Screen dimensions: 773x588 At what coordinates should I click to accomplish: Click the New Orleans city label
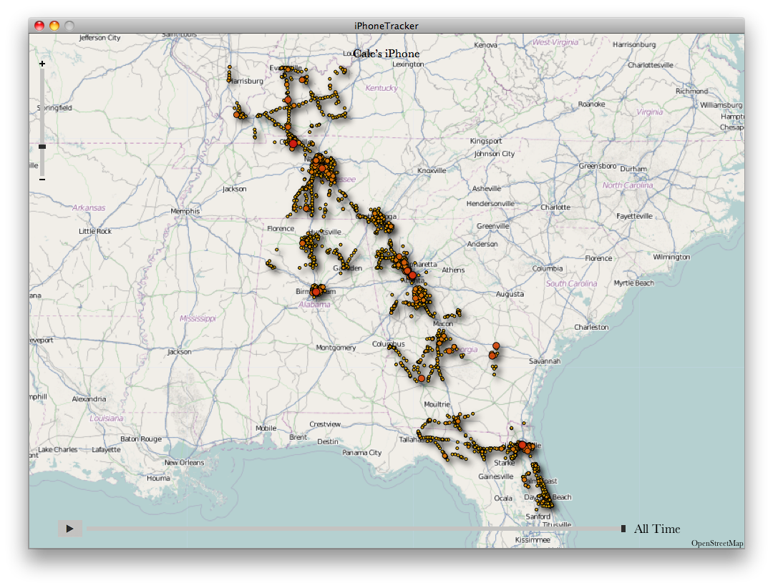[184, 462]
